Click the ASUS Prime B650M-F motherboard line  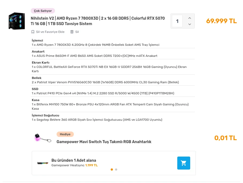(95, 56)
